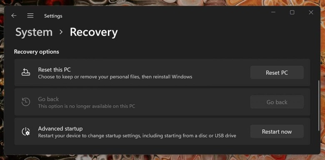Select the Advanced startup row title
This screenshot has height=160, width=325.
(x=60, y=128)
